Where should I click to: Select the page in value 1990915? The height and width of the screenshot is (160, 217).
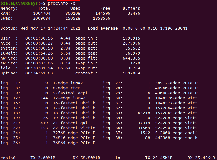pos(131,38)
